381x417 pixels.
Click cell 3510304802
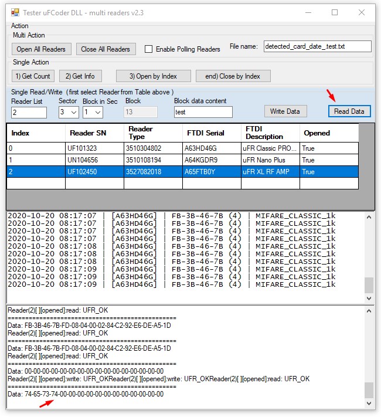point(153,148)
